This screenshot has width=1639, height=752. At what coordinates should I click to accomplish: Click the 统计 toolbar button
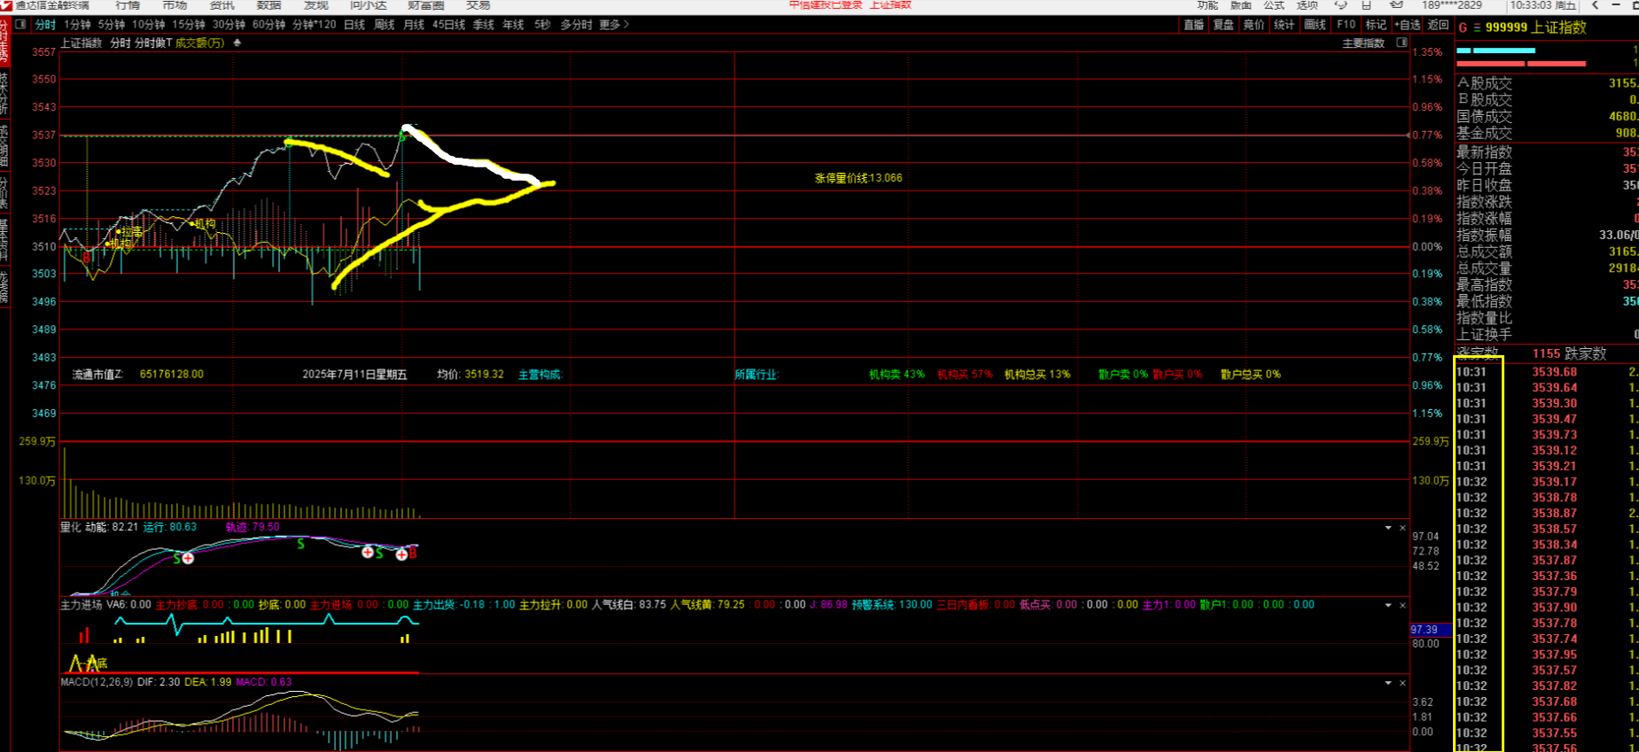(1284, 25)
